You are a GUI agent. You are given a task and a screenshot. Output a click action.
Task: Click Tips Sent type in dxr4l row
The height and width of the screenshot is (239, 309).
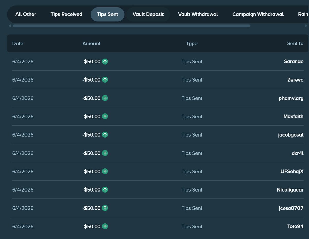pyautogui.click(x=192, y=153)
